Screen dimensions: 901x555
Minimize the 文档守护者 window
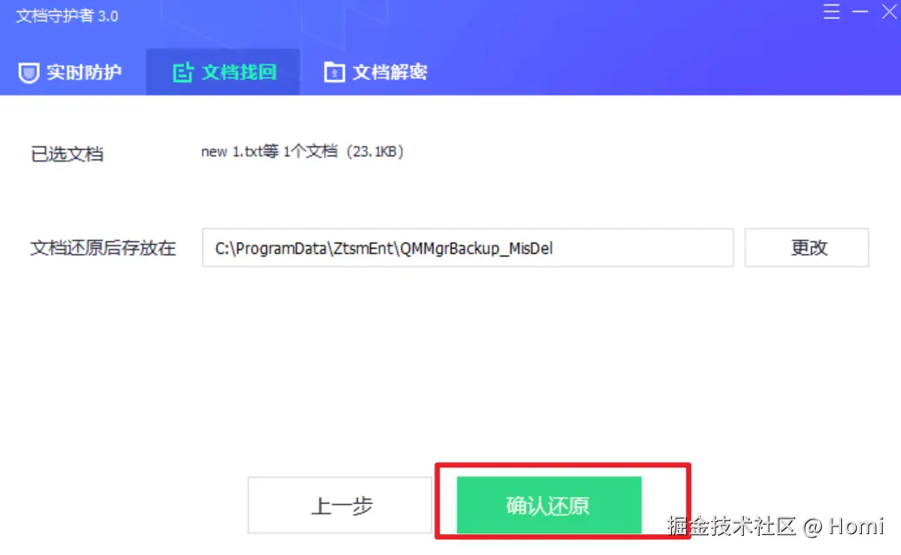click(859, 11)
